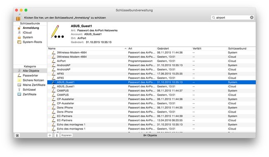Click the pencil icon on the CAMPUS System row

click(x=54, y=91)
